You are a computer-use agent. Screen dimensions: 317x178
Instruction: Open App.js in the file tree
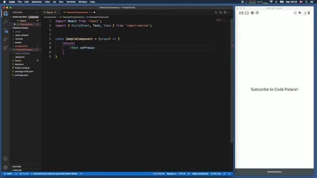pos(18,60)
